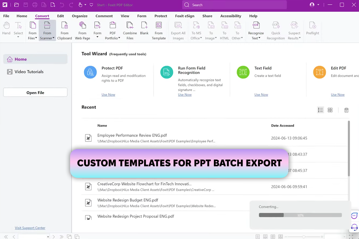
Task: Click the Search box in the title bar
Action: pos(234,5)
